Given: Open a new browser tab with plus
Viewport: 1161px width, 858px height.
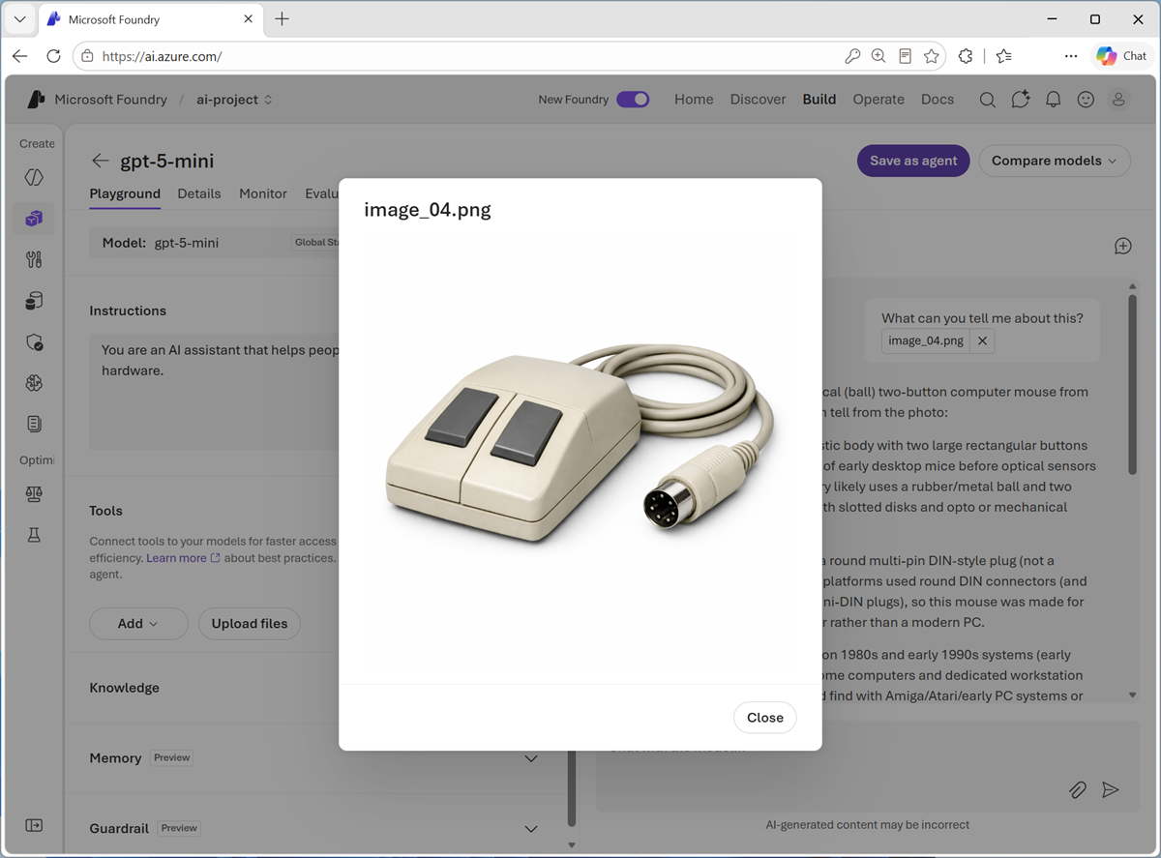Looking at the screenshot, I should tap(282, 19).
